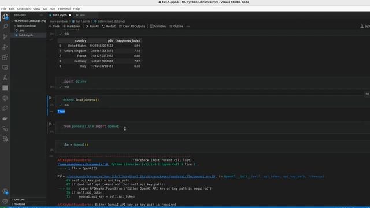Open the hexagon-shaped activity bar icon
Screen dimensions: 370x208
5,98
